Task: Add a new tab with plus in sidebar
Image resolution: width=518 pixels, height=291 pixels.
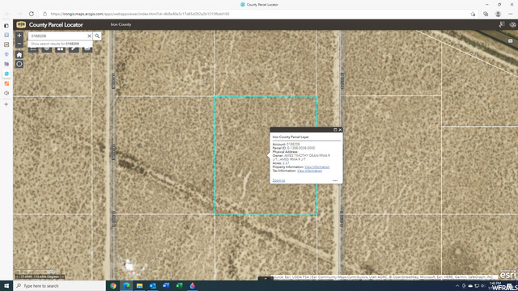Action: pyautogui.click(x=6, y=104)
